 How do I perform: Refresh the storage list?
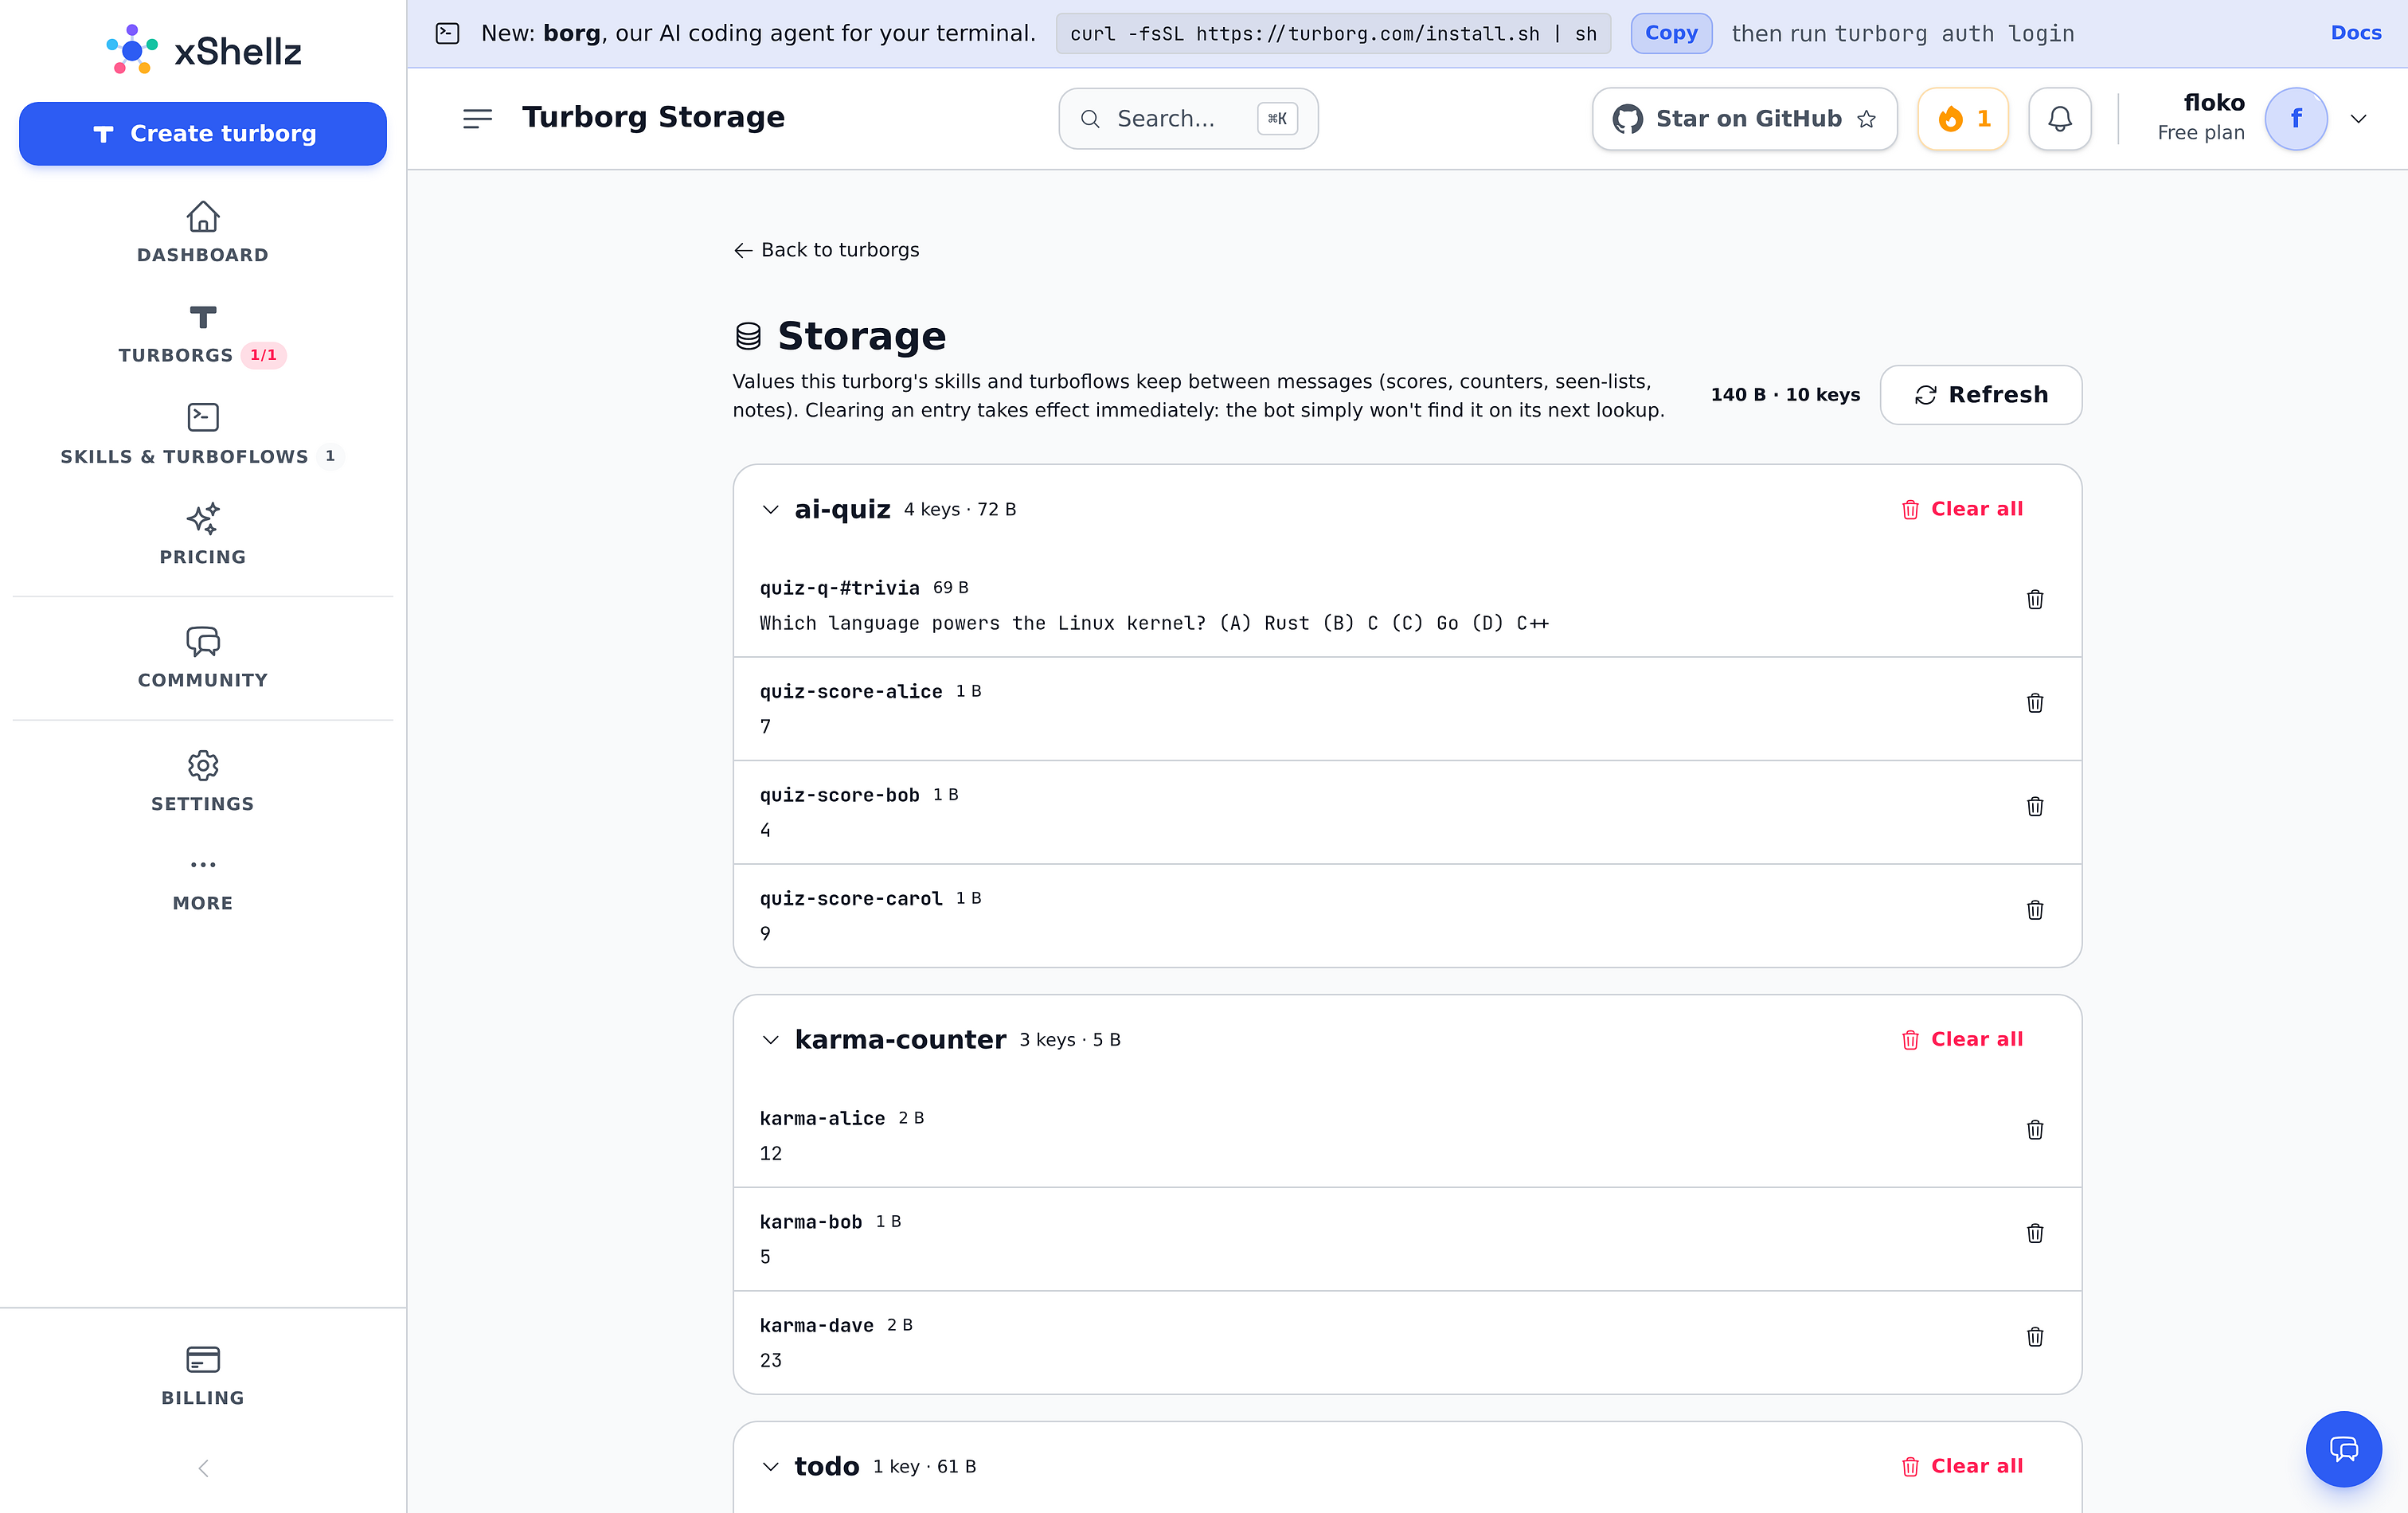[x=1980, y=394]
